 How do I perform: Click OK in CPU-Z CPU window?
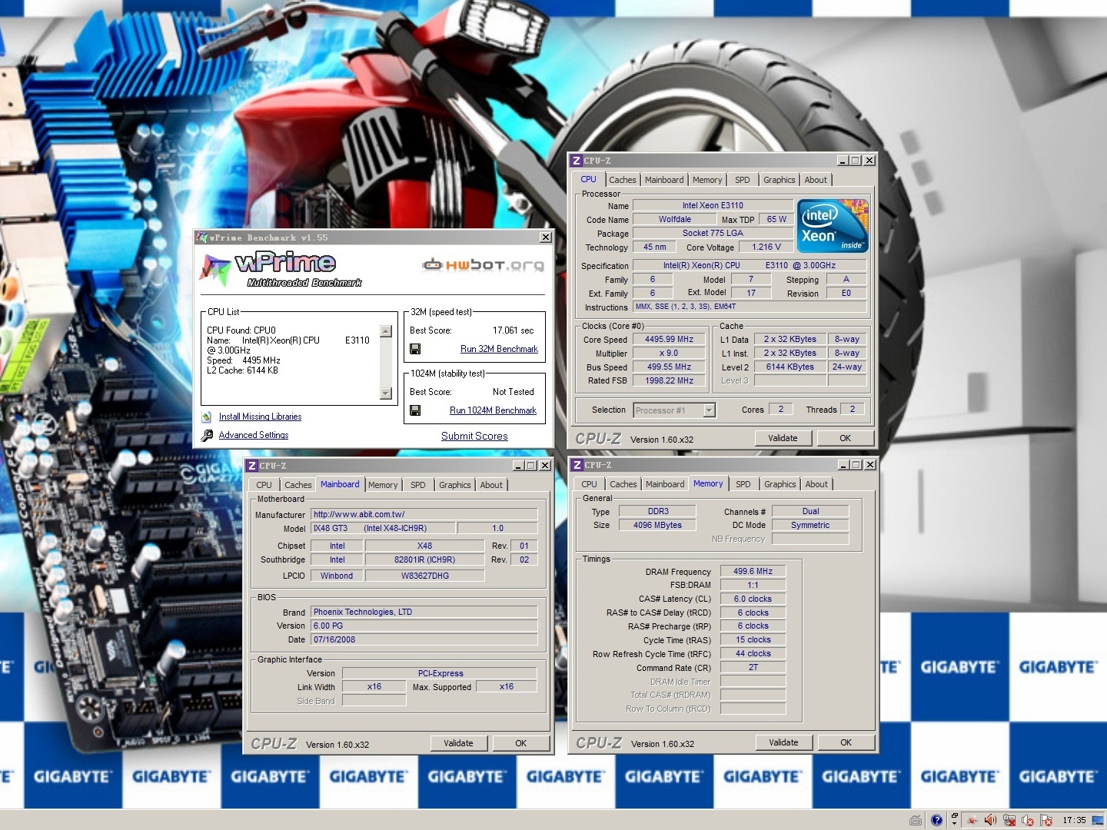point(845,438)
